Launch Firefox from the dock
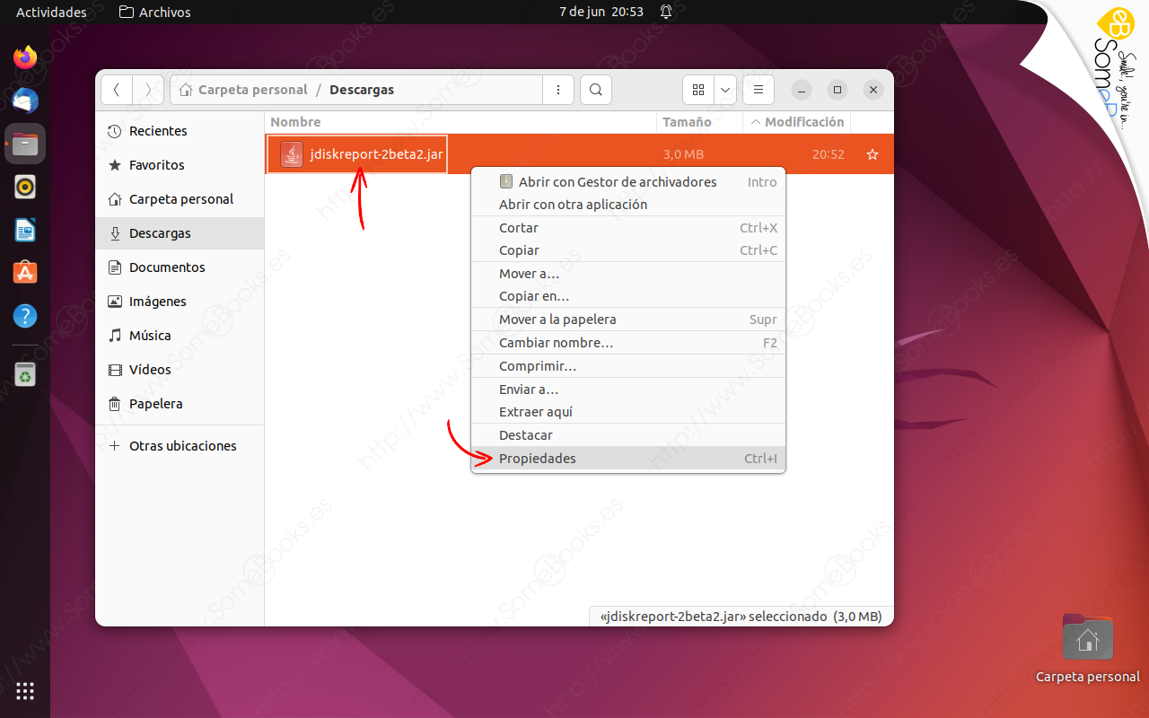The height and width of the screenshot is (718, 1149). click(24, 57)
